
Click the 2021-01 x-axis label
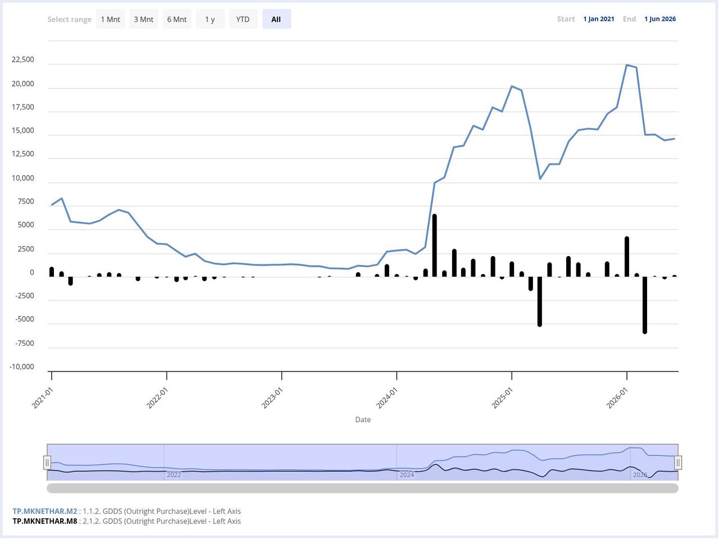tap(43, 397)
